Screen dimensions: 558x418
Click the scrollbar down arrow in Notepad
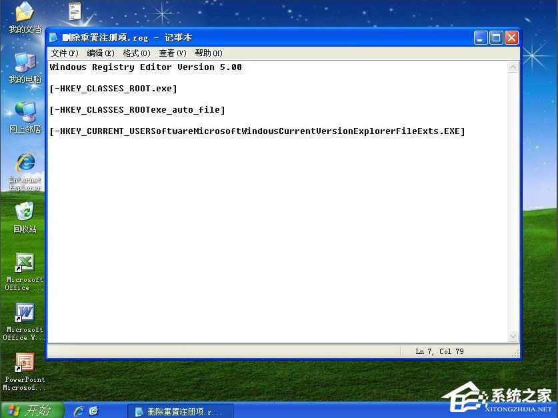click(513, 337)
